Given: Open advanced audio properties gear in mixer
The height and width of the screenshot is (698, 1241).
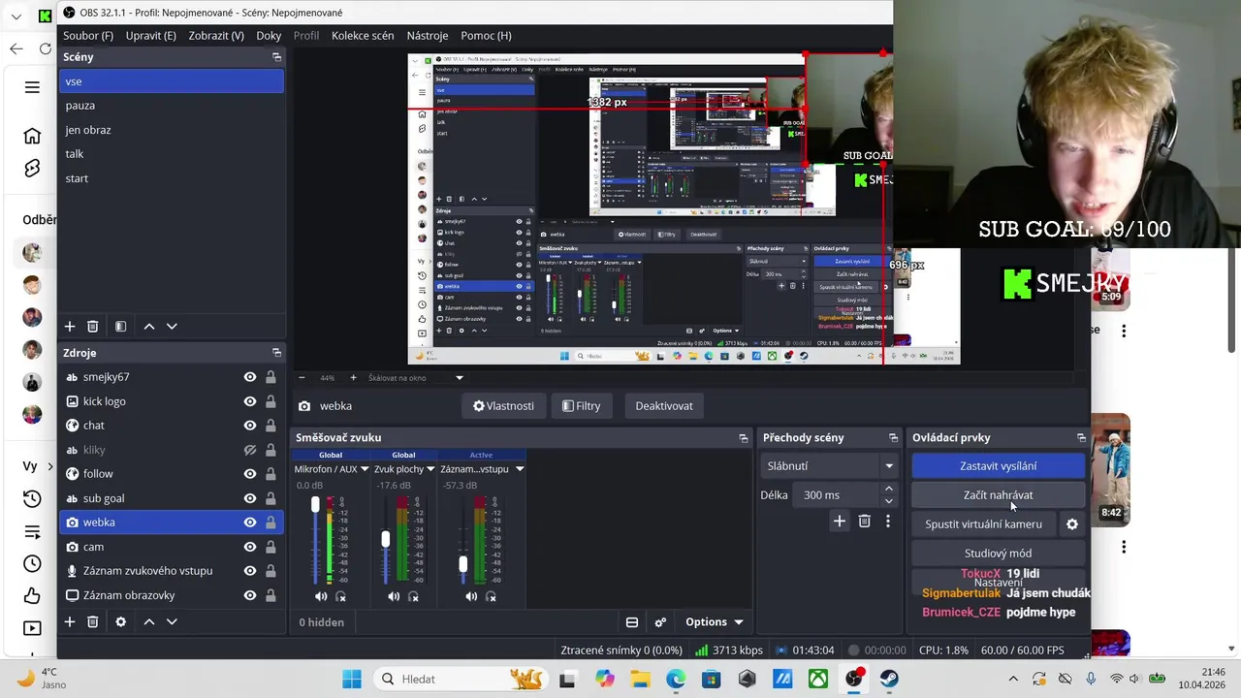Looking at the screenshot, I should [660, 622].
